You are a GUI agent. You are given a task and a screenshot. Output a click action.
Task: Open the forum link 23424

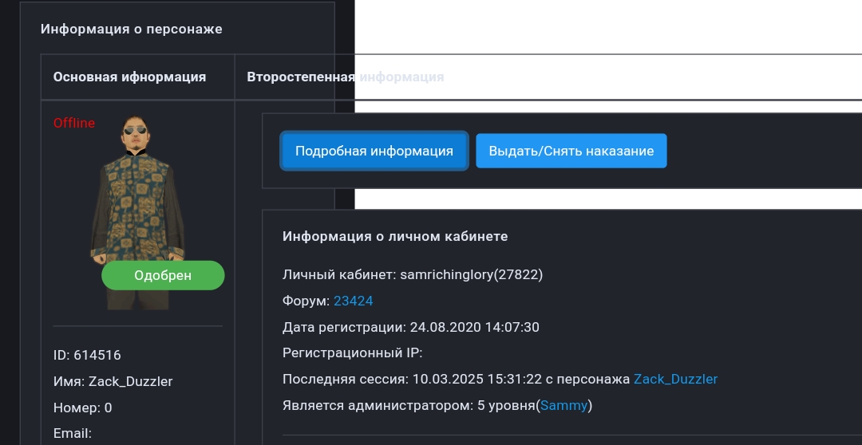click(x=353, y=301)
